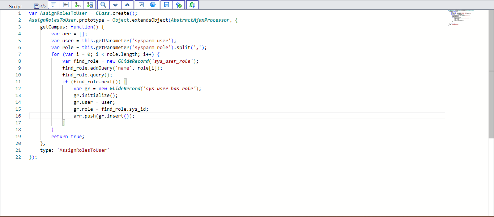Select the GlideRecord text on line 12
Viewport: 494px width, 217px height.
[125, 88]
